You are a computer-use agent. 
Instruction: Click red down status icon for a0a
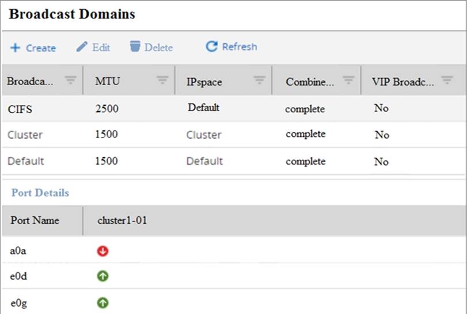coord(104,251)
